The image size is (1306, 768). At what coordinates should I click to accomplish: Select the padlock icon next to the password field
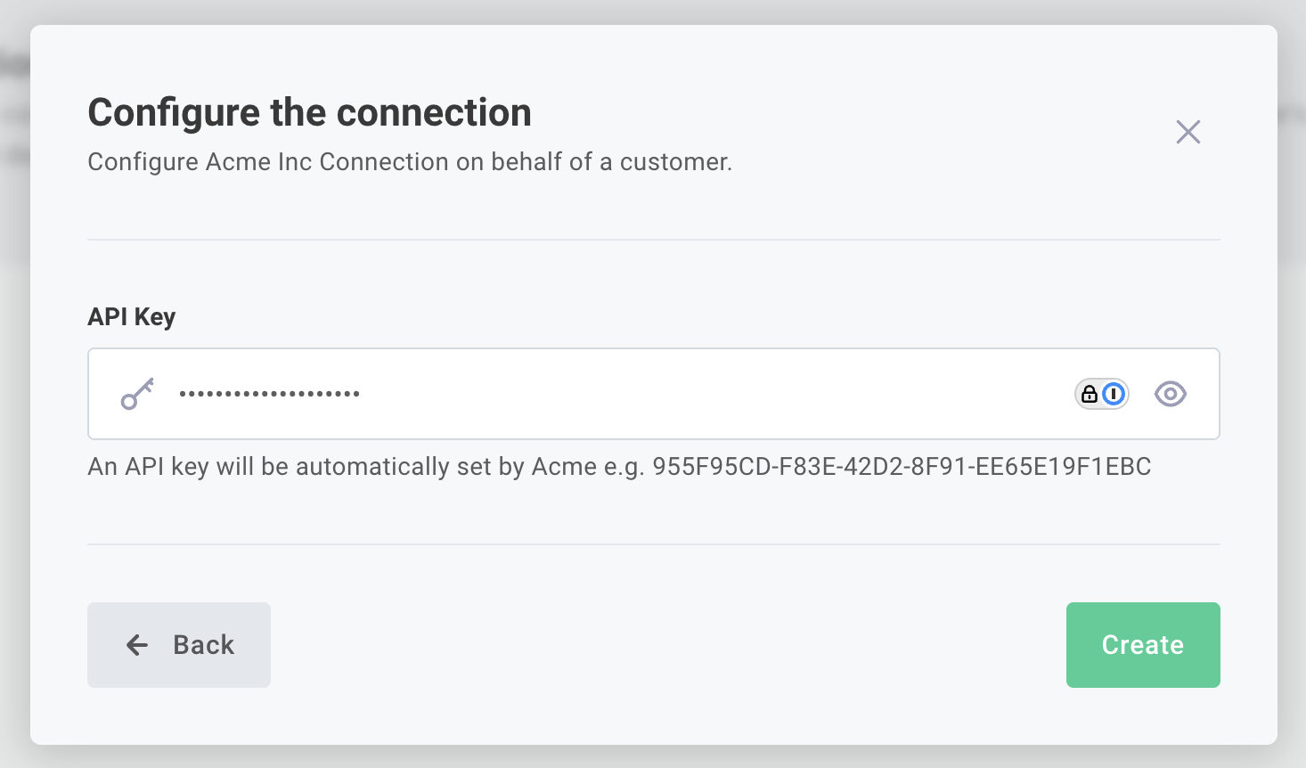[x=1090, y=394]
